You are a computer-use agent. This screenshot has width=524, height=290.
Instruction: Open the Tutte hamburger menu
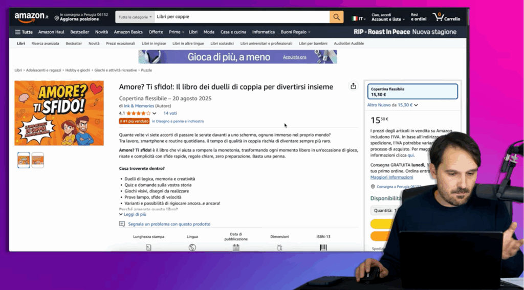(24, 32)
